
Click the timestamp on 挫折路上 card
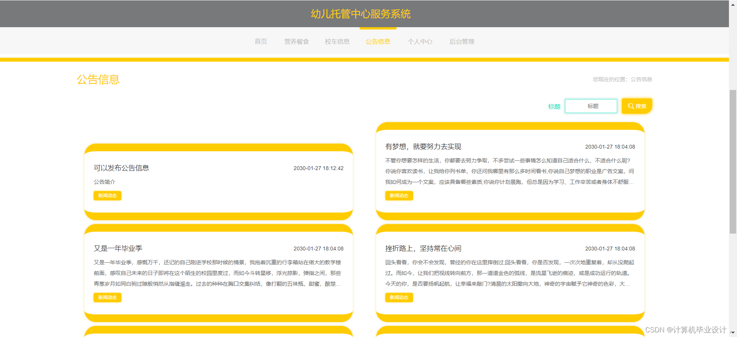(610, 249)
